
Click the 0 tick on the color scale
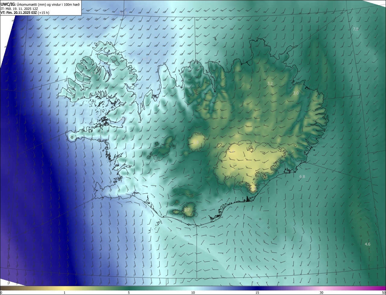click(1, 293)
